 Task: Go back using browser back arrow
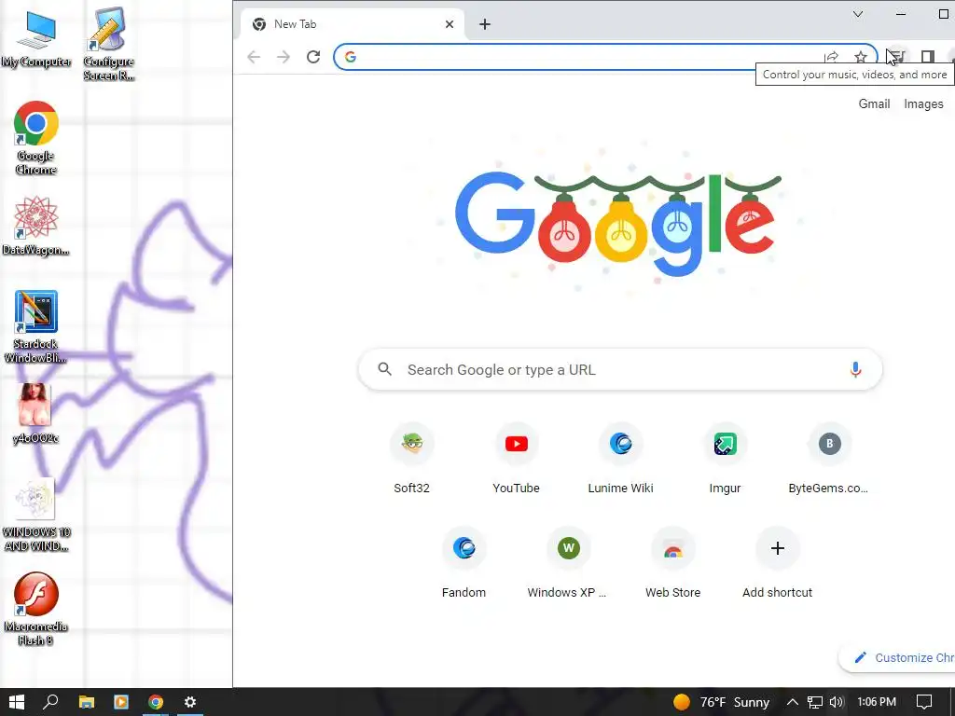coord(254,57)
